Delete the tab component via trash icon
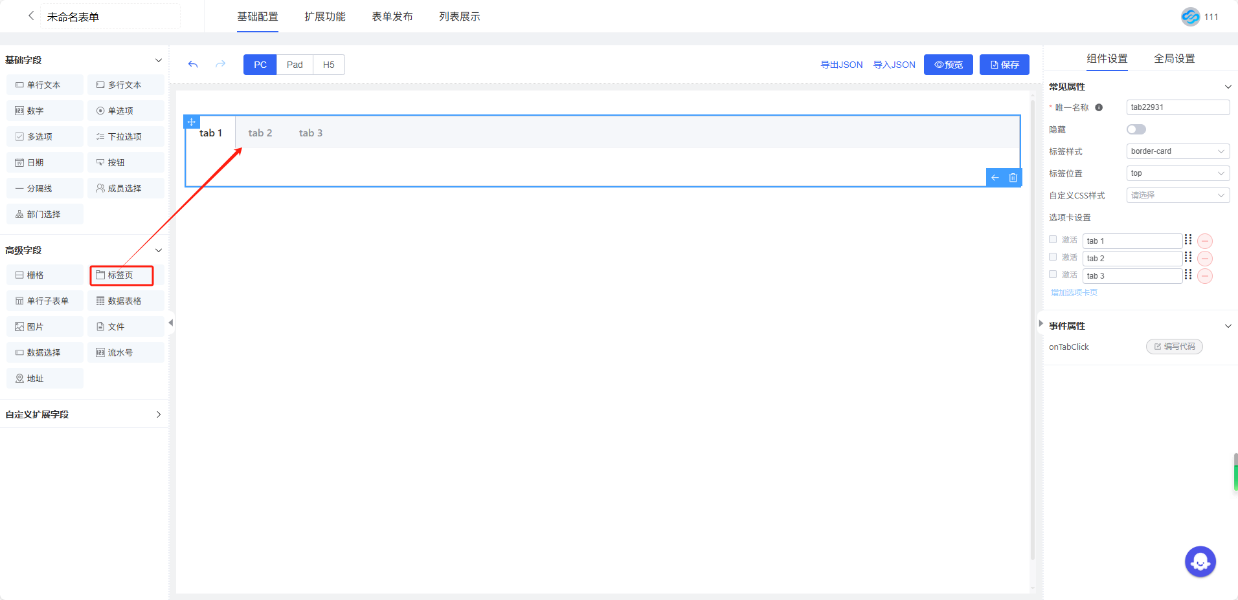The height and width of the screenshot is (600, 1238). [1013, 178]
